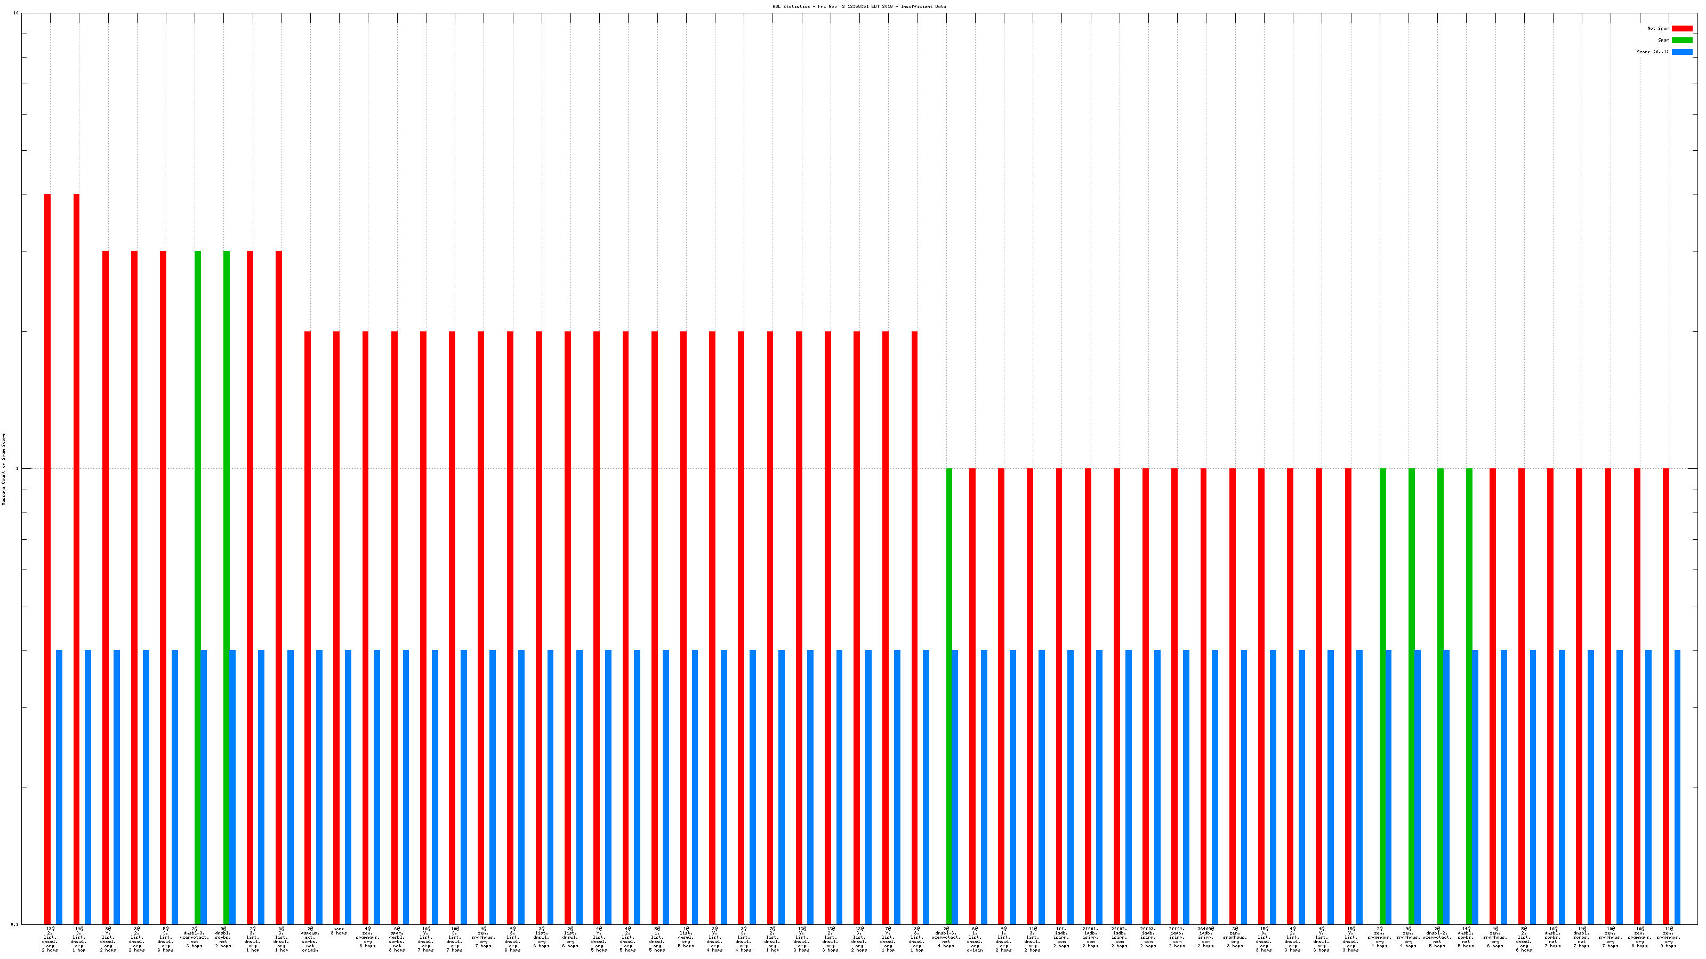
Task: Click the RBL Statistics chart title
Action: pyautogui.click(x=858, y=6)
